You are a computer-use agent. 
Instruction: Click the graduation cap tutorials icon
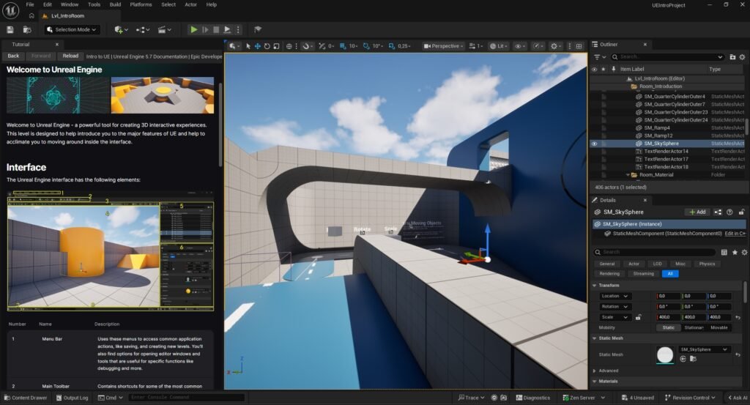(258, 29)
